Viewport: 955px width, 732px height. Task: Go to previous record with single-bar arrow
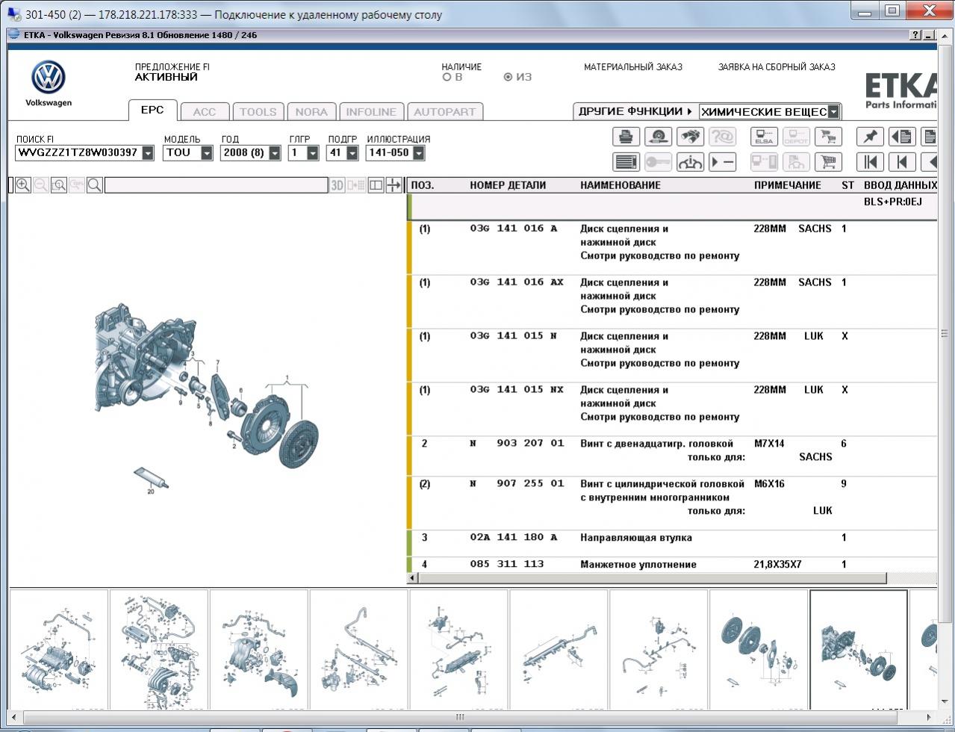click(902, 161)
